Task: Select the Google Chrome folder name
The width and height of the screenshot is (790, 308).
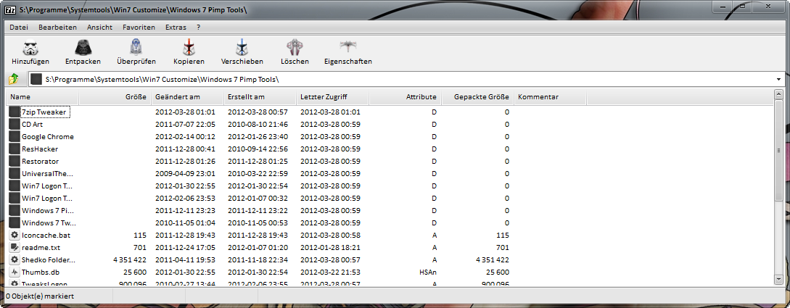Action: click(x=48, y=137)
